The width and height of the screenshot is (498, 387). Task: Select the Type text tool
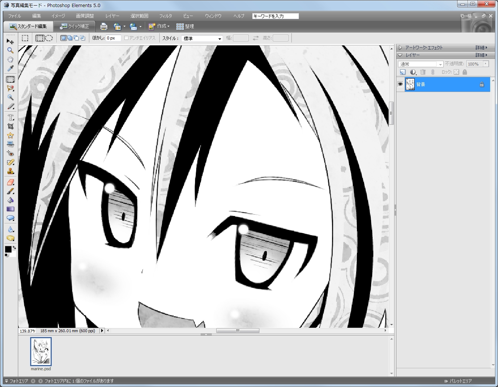pyautogui.click(x=10, y=117)
